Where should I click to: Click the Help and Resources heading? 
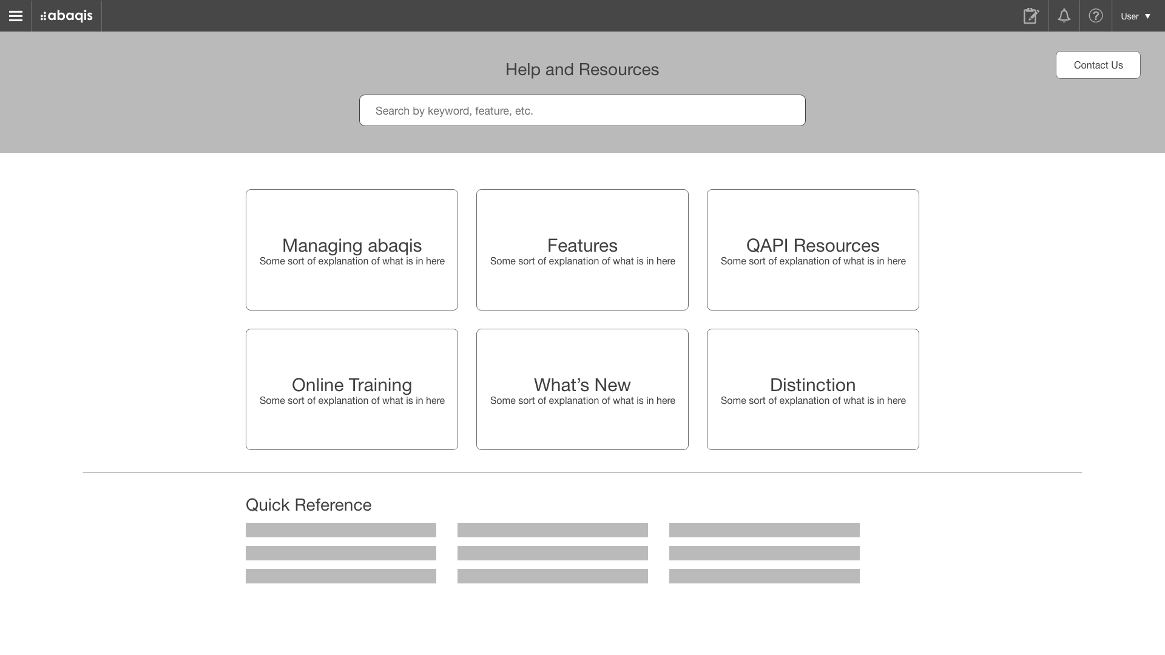582,70
